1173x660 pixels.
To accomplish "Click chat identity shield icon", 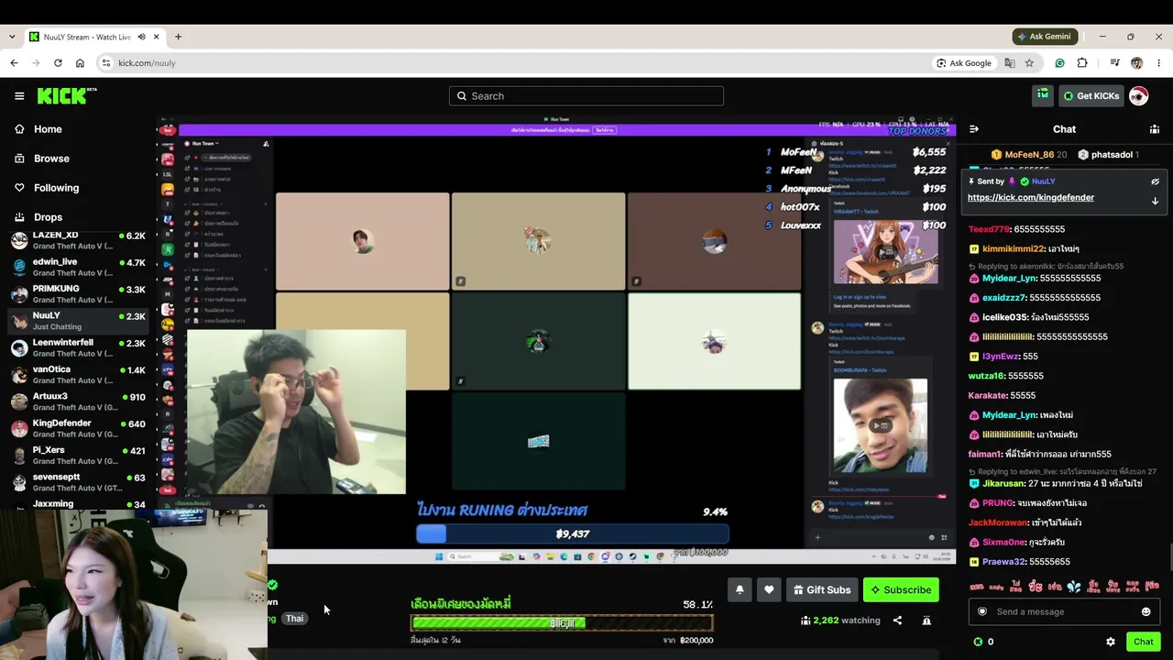I will (x=982, y=611).
